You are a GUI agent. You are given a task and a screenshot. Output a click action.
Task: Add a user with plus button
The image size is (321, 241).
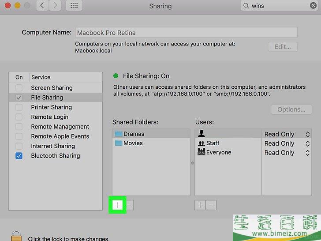(x=200, y=205)
